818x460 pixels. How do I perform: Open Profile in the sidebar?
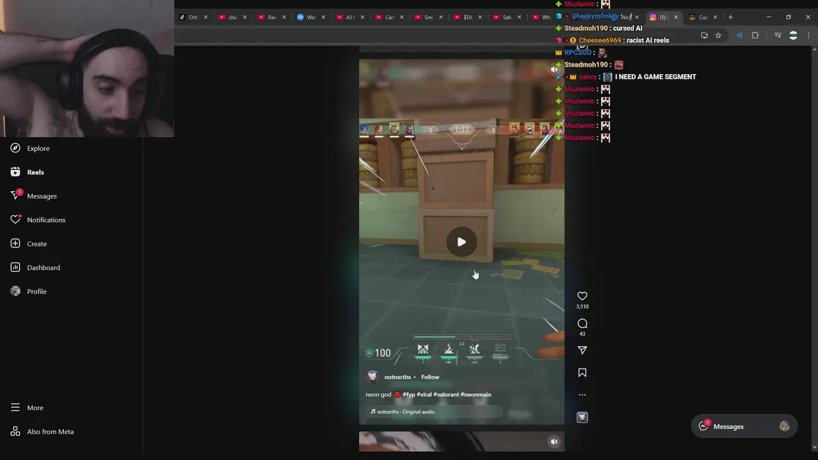pyautogui.click(x=29, y=291)
